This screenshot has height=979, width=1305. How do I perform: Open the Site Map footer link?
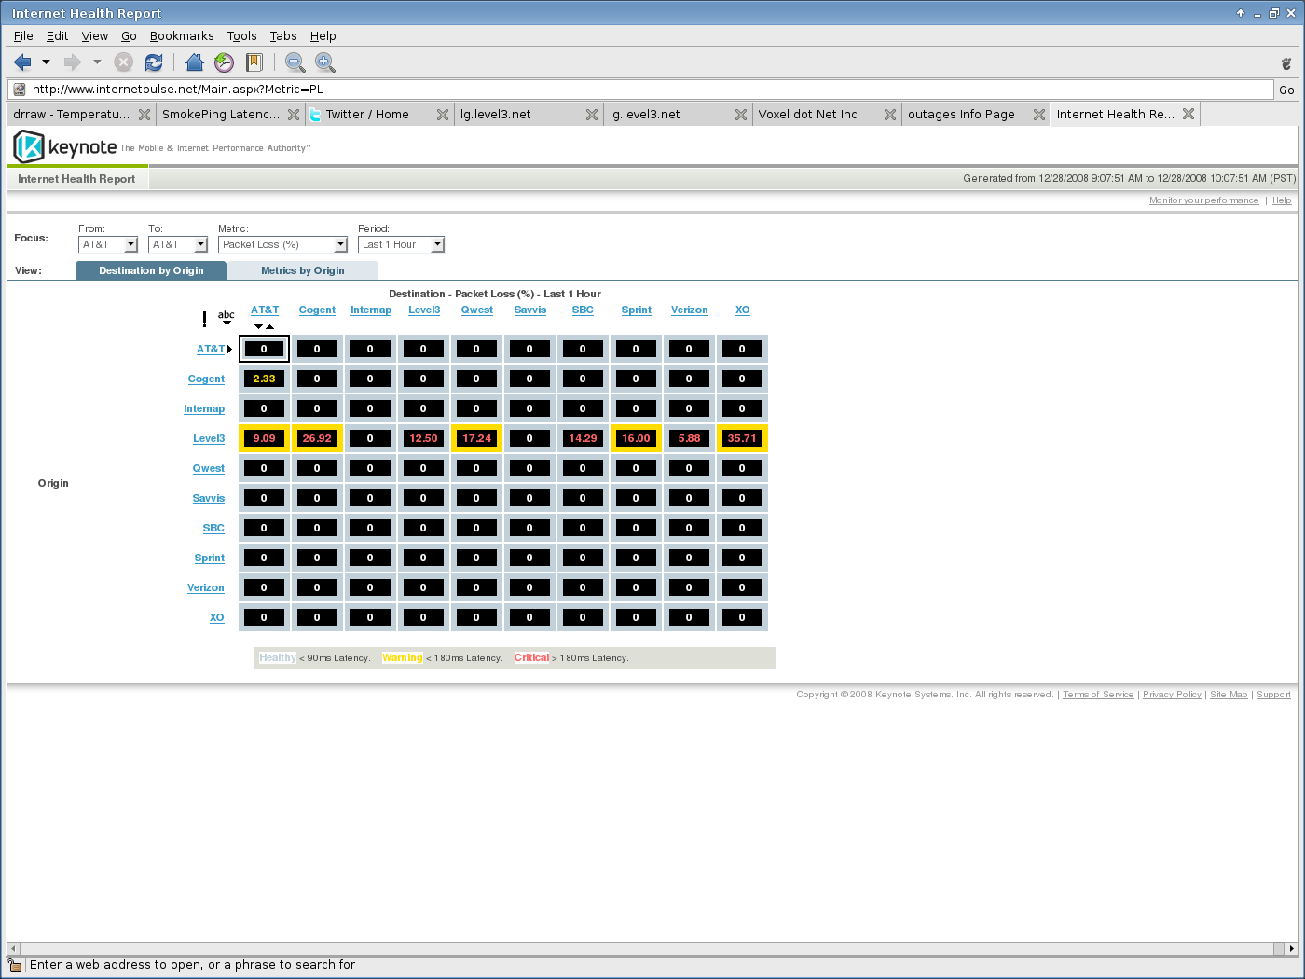pos(1229,695)
